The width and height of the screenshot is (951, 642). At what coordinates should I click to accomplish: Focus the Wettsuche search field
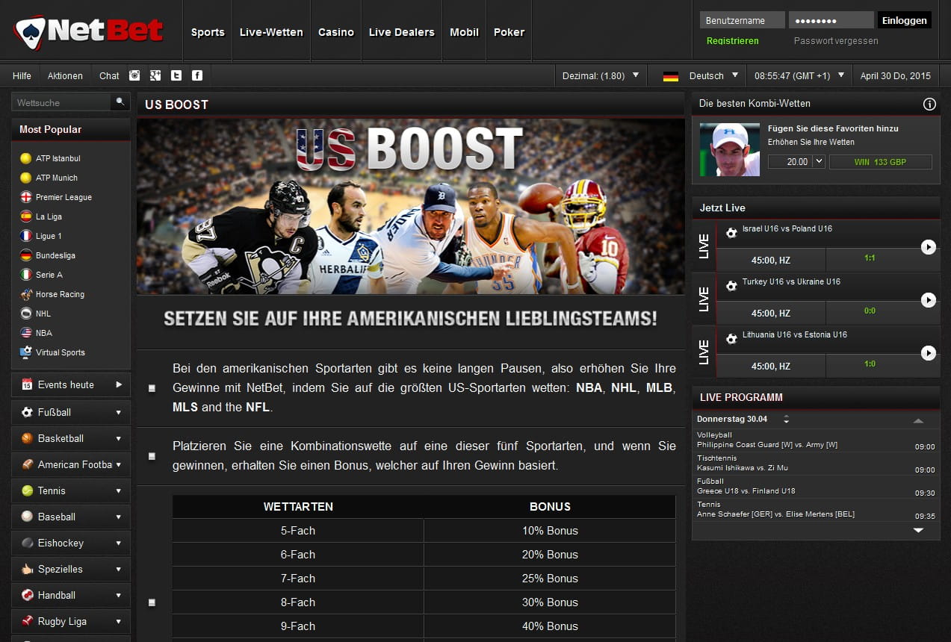click(x=61, y=102)
